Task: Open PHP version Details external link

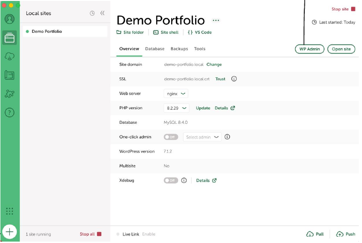Action: point(225,108)
